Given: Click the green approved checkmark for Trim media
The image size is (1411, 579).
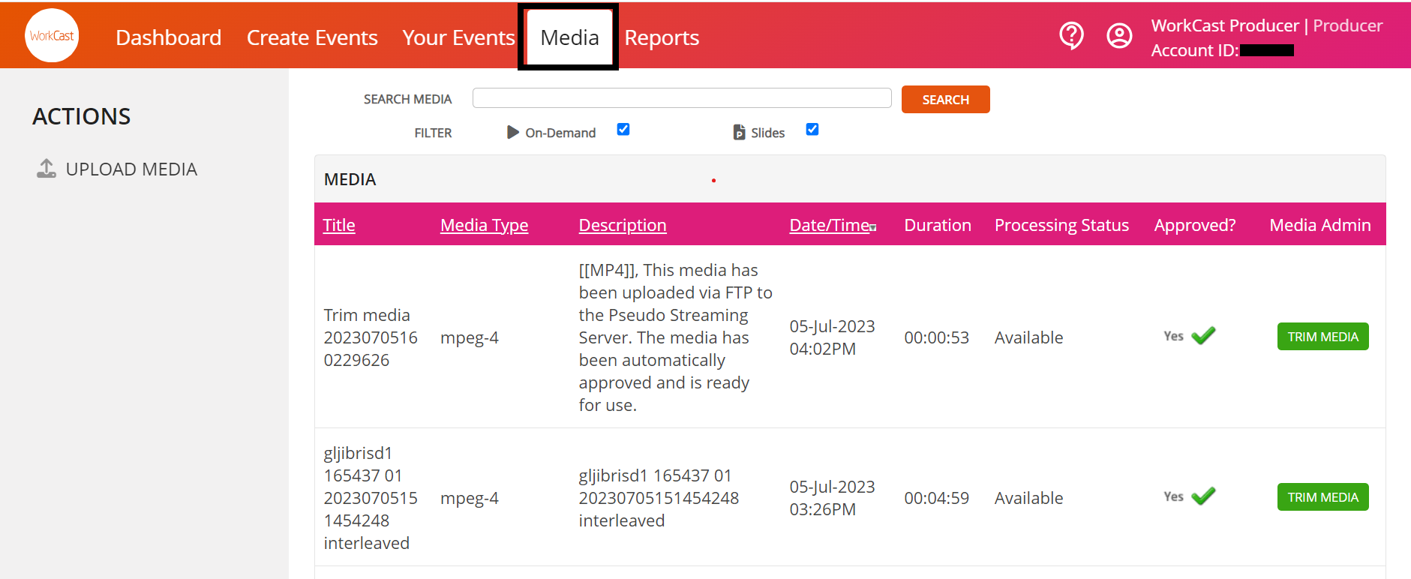Looking at the screenshot, I should [1203, 336].
